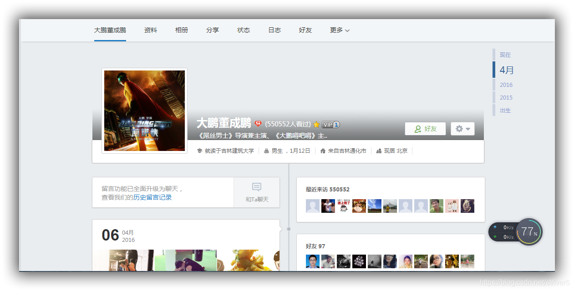Click the 现居 北京 text
The height and width of the screenshot is (291, 574).
[x=396, y=151]
